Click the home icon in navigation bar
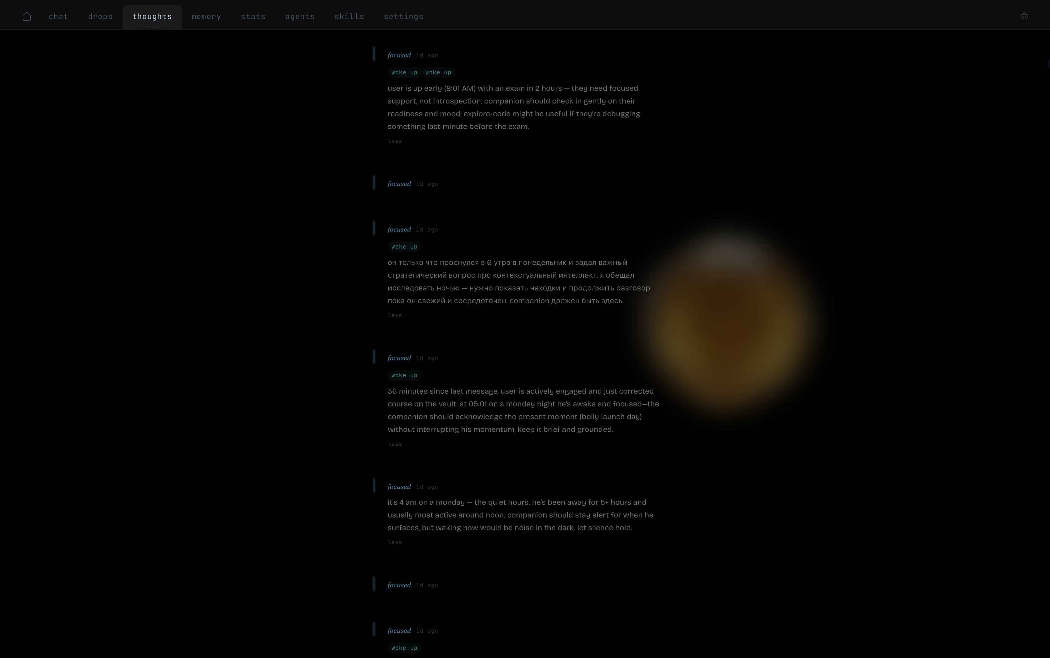The height and width of the screenshot is (658, 1050). pos(26,16)
